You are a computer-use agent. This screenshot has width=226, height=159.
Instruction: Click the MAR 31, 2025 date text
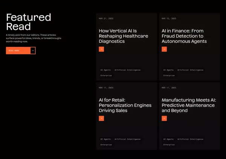coord(106,18)
